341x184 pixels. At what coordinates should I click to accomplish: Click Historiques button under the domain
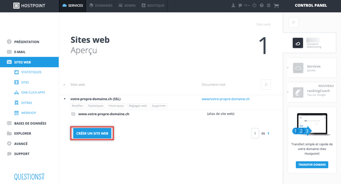[x=116, y=106]
